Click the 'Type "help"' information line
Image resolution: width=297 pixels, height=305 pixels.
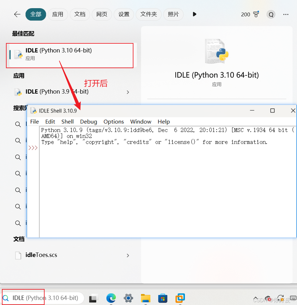[x=154, y=142]
